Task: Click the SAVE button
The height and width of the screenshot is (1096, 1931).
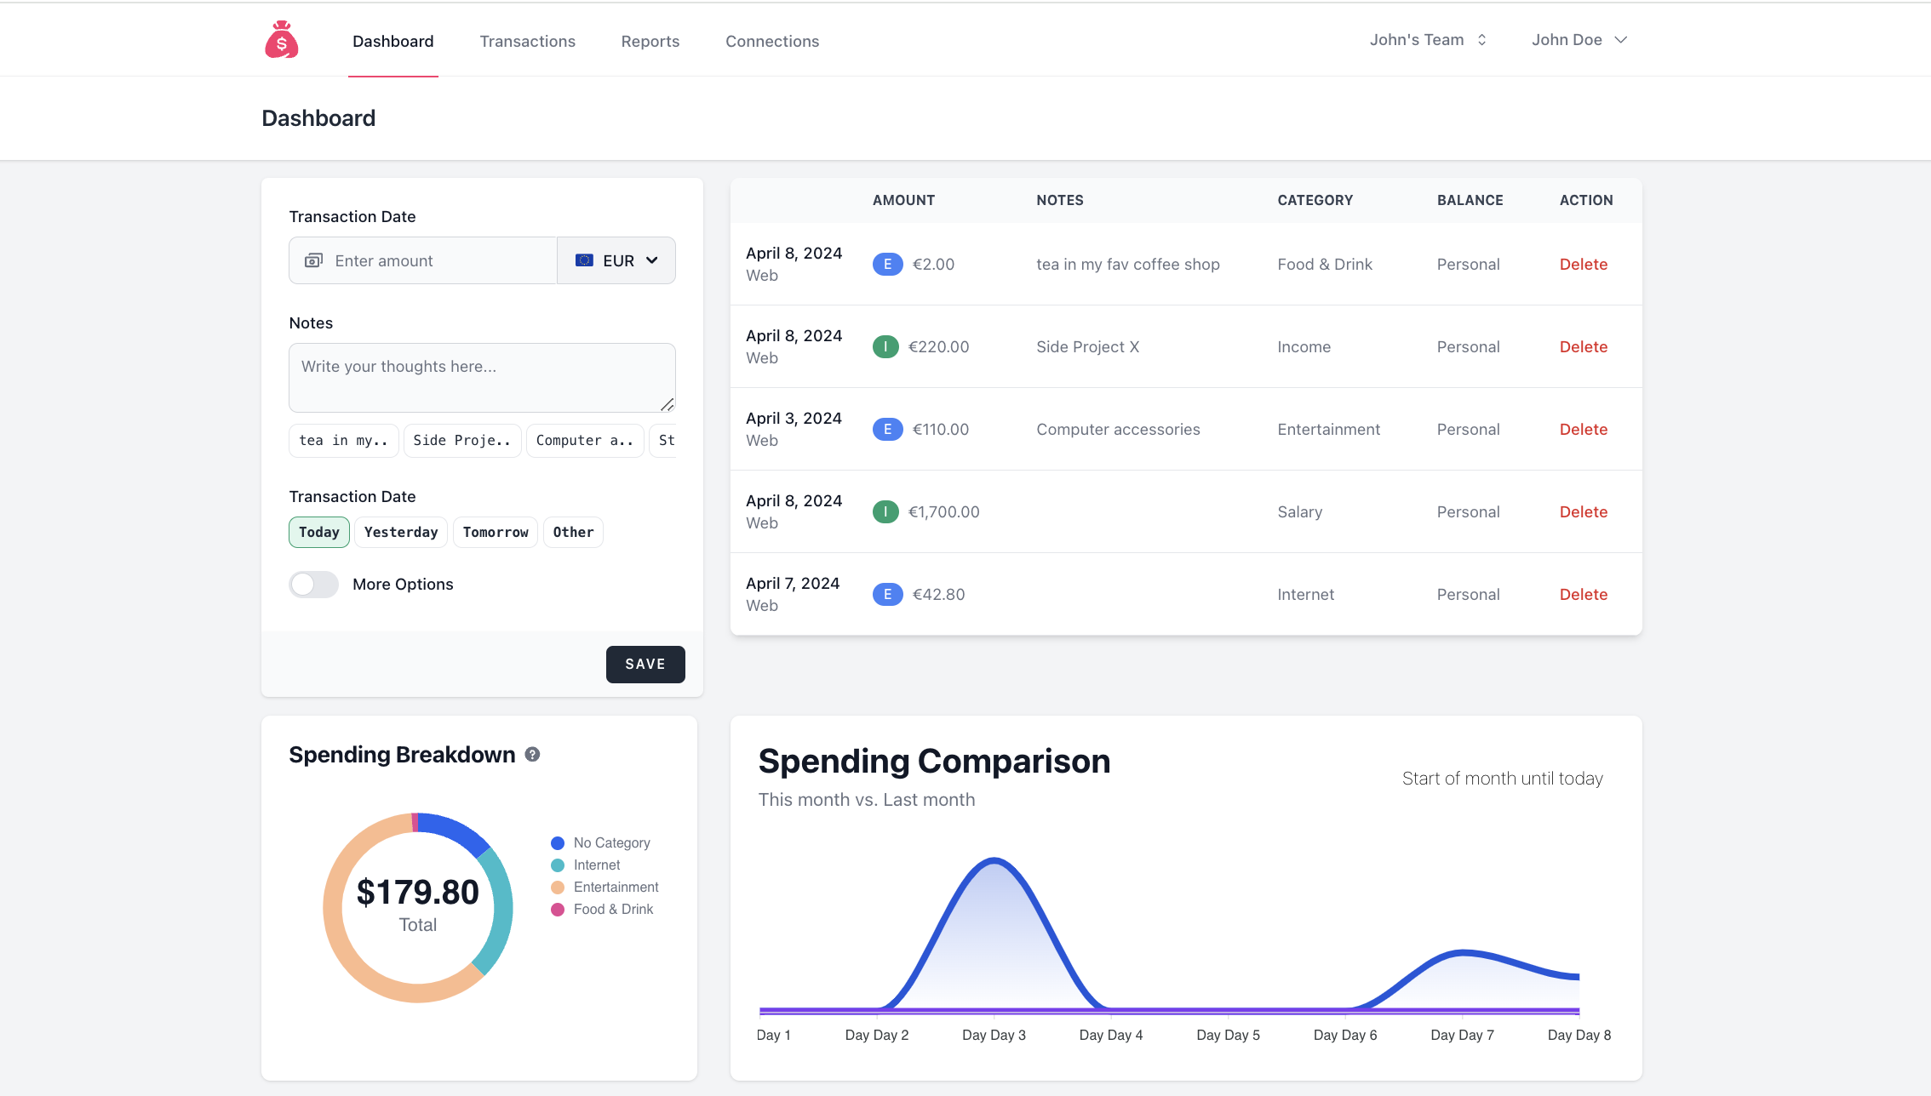Action: [646, 664]
